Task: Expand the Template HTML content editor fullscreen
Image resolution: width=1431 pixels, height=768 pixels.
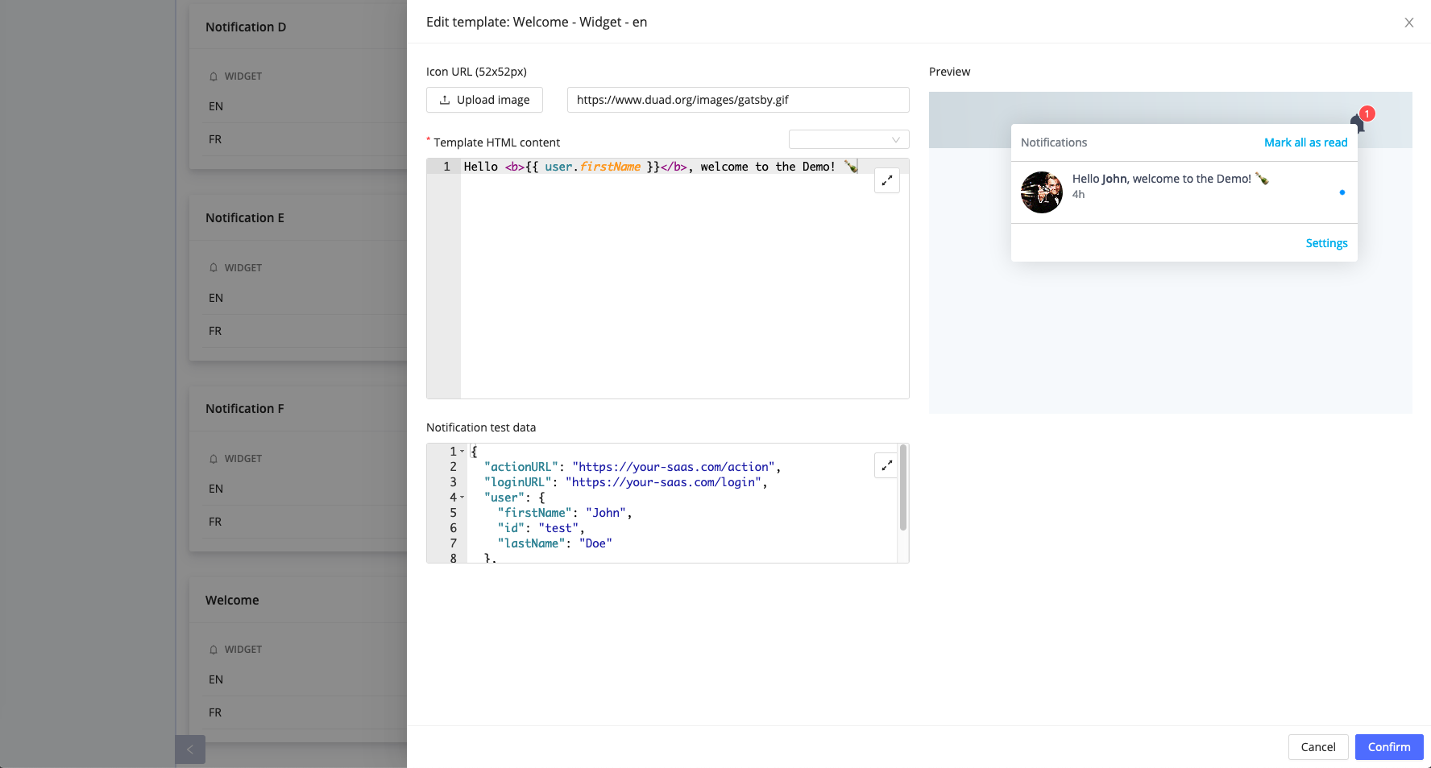Action: coord(886,181)
